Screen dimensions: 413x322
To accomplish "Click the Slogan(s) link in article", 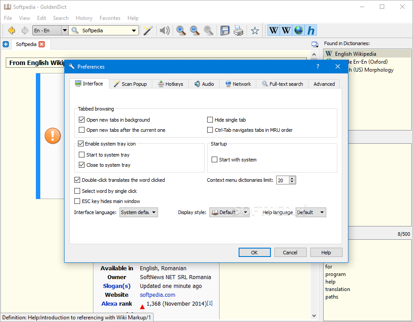I will click(117, 286).
